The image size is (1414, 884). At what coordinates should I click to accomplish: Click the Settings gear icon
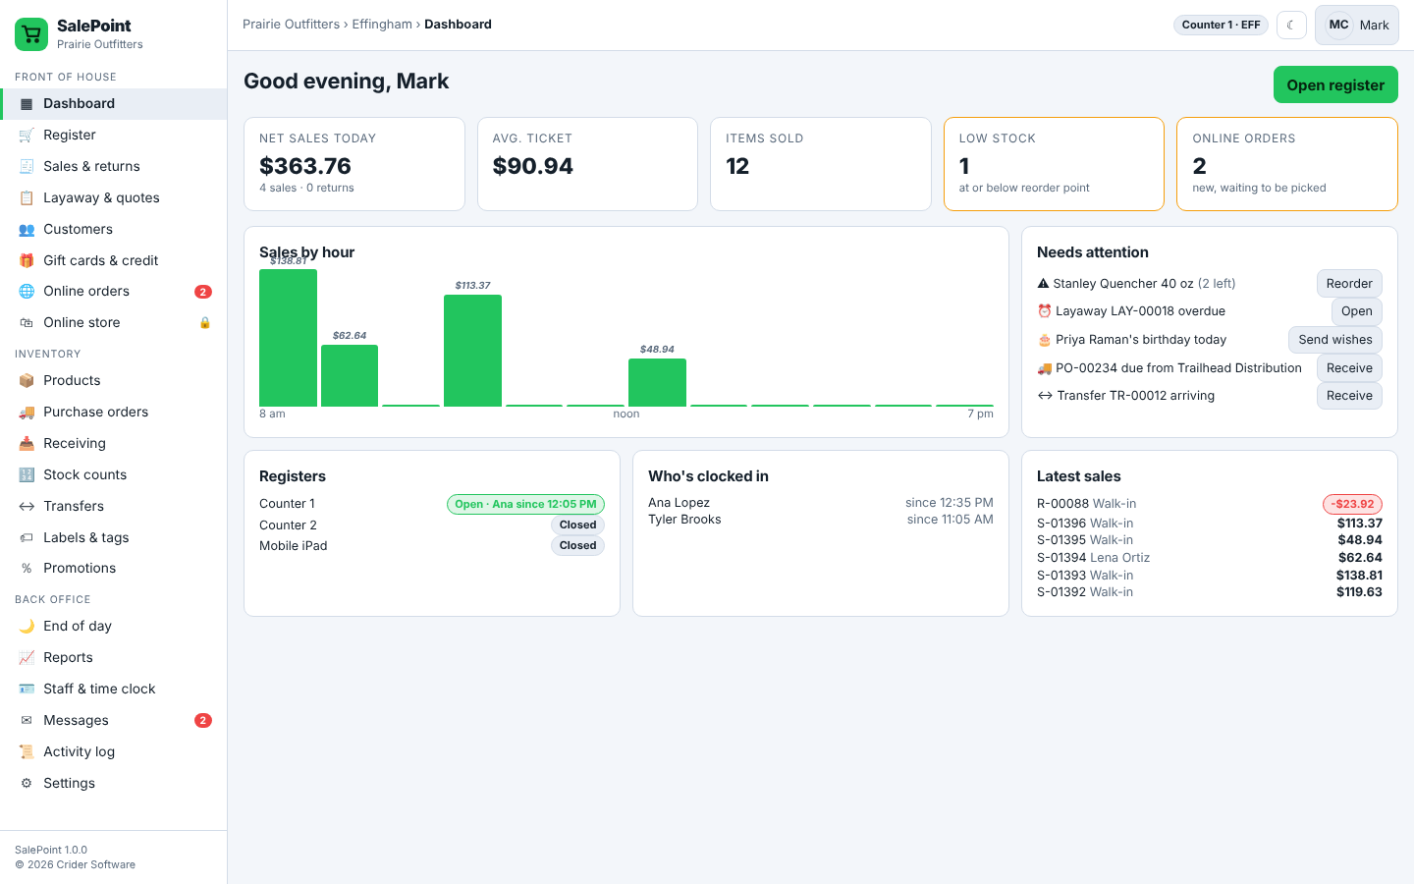(27, 784)
